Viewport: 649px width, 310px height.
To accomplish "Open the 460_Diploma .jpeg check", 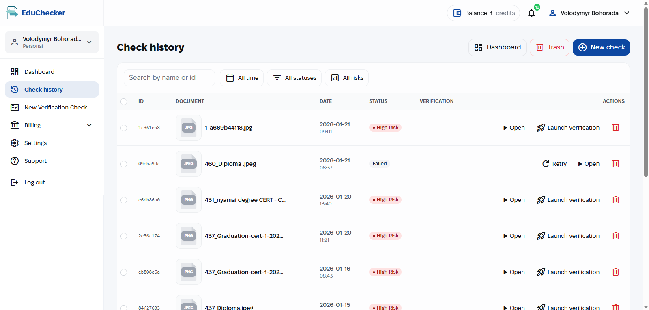I will tap(589, 164).
